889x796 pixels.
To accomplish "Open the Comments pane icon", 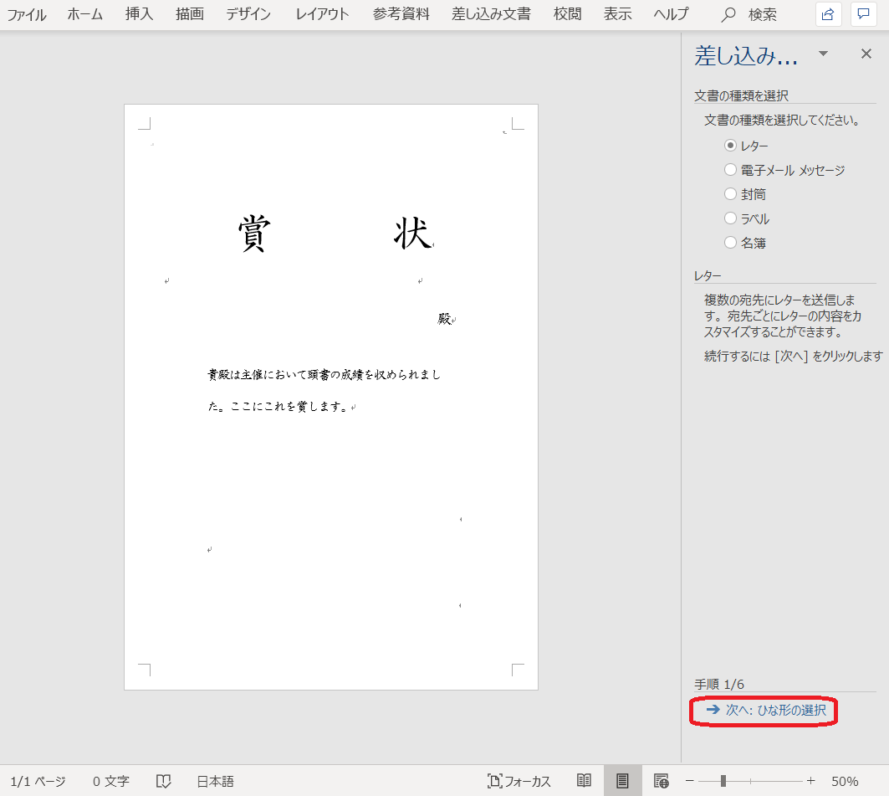I will coord(863,14).
